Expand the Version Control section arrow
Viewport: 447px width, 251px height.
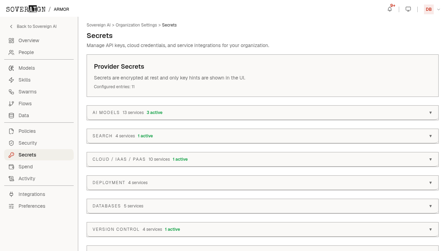coord(431,229)
